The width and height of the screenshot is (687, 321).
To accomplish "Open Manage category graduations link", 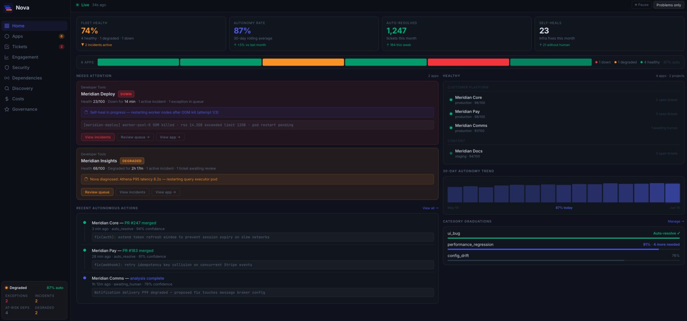I will coord(676,222).
